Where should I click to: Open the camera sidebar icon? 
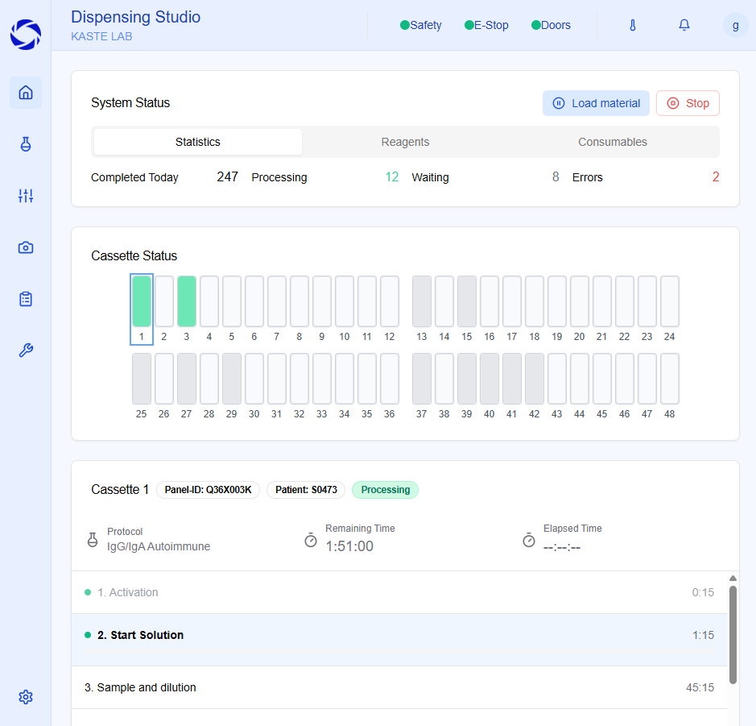pos(26,247)
